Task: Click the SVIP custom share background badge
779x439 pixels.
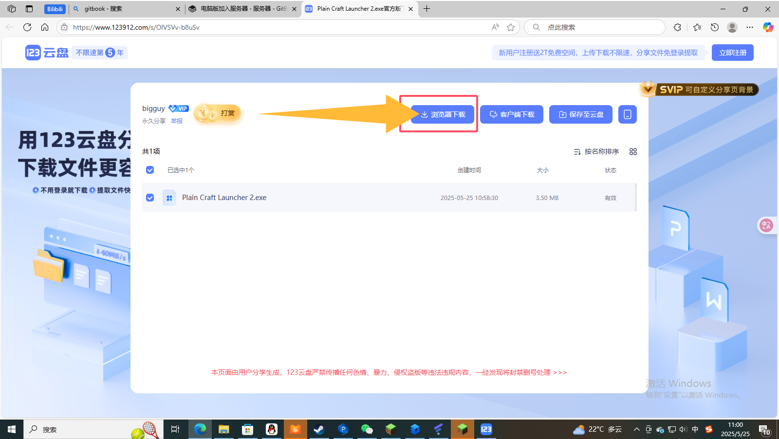Action: pos(699,89)
